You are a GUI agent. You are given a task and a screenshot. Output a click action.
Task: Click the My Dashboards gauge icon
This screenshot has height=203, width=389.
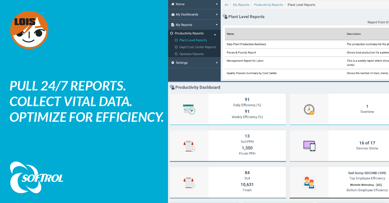(x=173, y=15)
